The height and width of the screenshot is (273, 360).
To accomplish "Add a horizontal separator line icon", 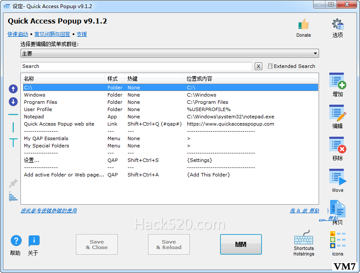I will (13, 114).
